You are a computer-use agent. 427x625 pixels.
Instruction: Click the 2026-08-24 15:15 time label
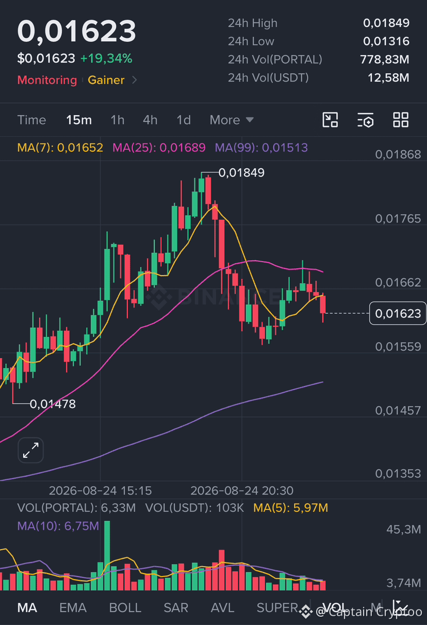(x=100, y=490)
